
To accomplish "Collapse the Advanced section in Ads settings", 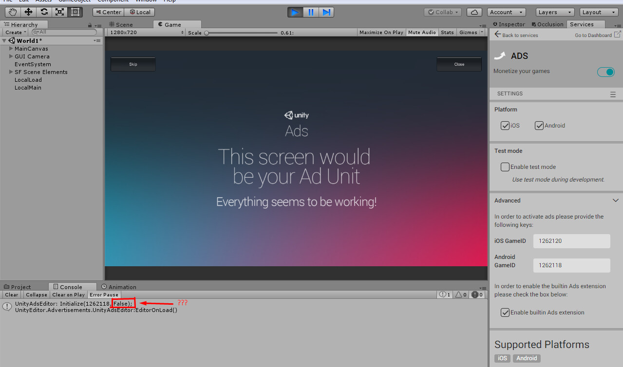I will [615, 200].
